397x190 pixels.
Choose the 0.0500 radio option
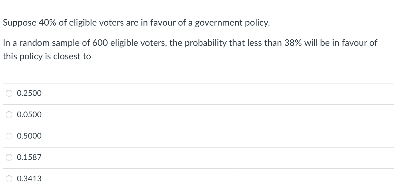[x=9, y=115]
